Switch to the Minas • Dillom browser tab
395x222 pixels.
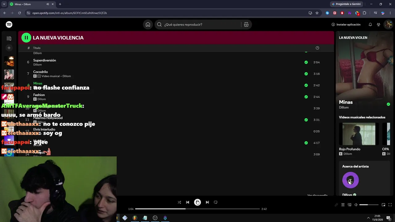click(31, 4)
